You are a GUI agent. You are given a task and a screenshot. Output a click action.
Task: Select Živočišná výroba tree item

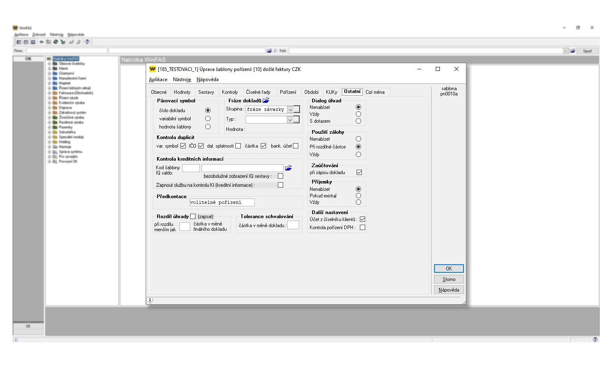[x=71, y=117]
